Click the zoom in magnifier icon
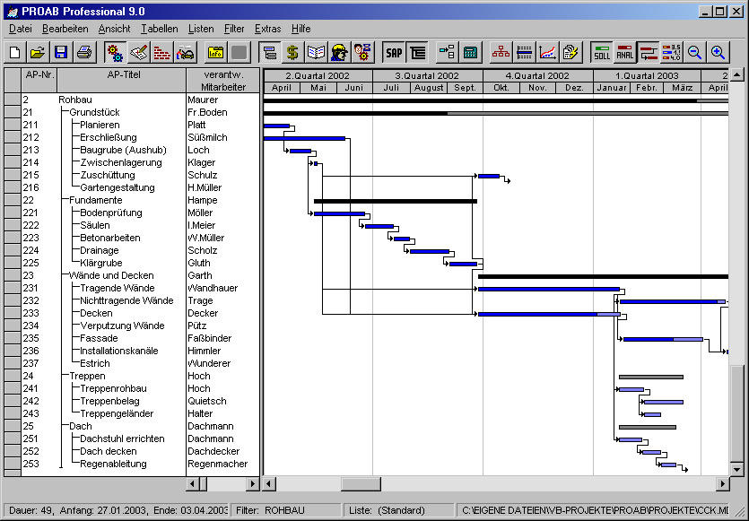 [x=718, y=52]
